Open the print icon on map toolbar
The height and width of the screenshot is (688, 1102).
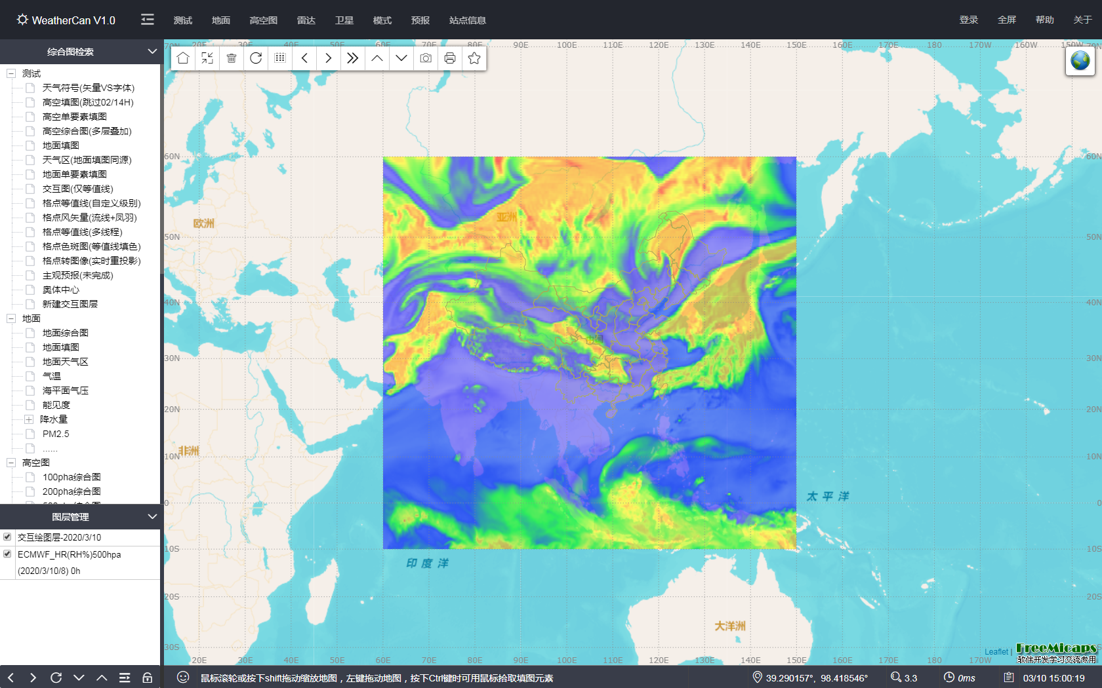449,58
